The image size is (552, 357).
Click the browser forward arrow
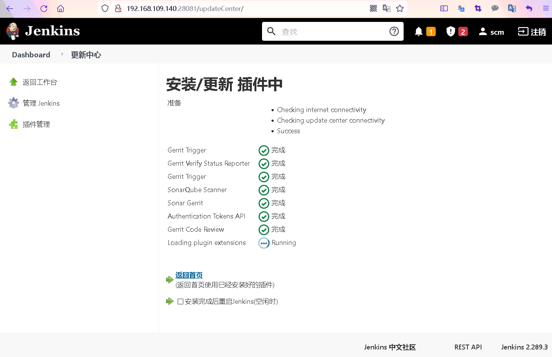[x=27, y=8]
